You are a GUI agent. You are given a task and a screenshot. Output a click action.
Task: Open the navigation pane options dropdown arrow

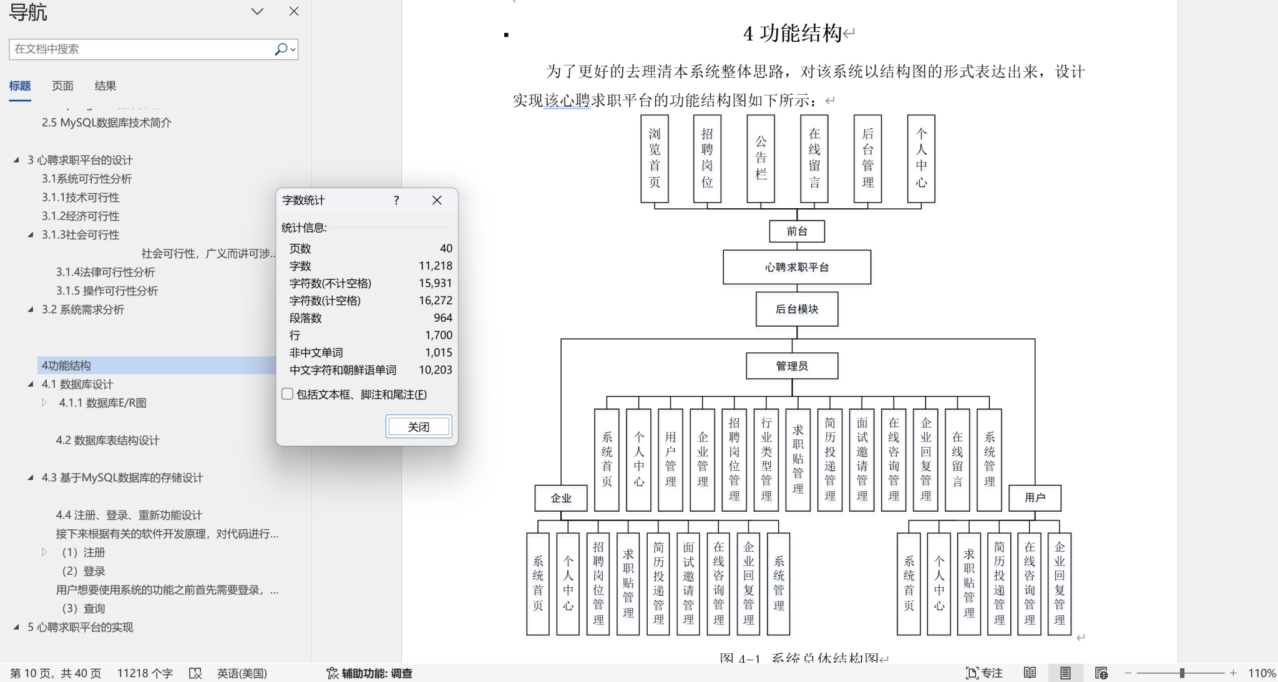tap(257, 11)
